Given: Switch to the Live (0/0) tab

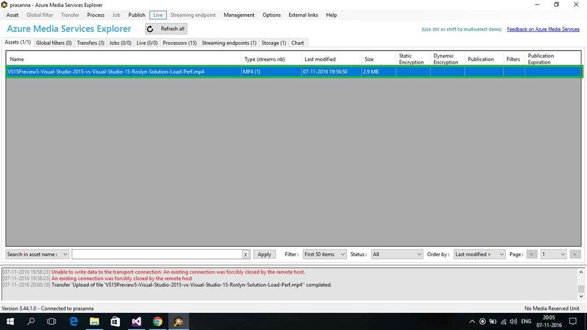Looking at the screenshot, I should (147, 42).
